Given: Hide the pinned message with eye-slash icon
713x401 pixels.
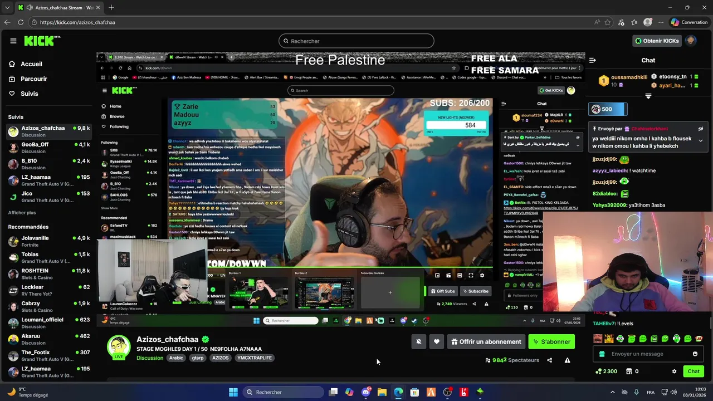Looking at the screenshot, I should coord(701,129).
